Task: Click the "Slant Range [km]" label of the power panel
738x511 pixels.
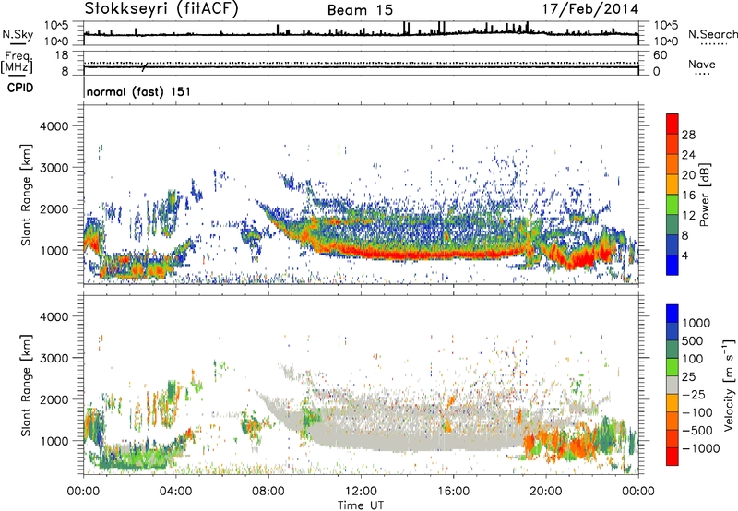Action: point(26,195)
